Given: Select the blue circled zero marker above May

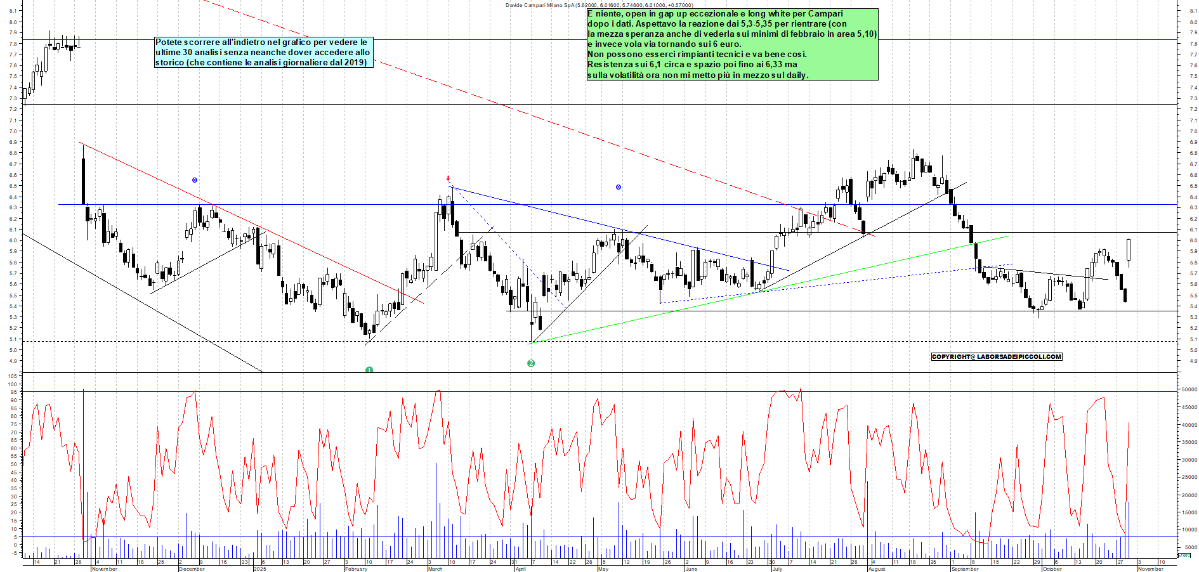Looking at the screenshot, I should (619, 187).
